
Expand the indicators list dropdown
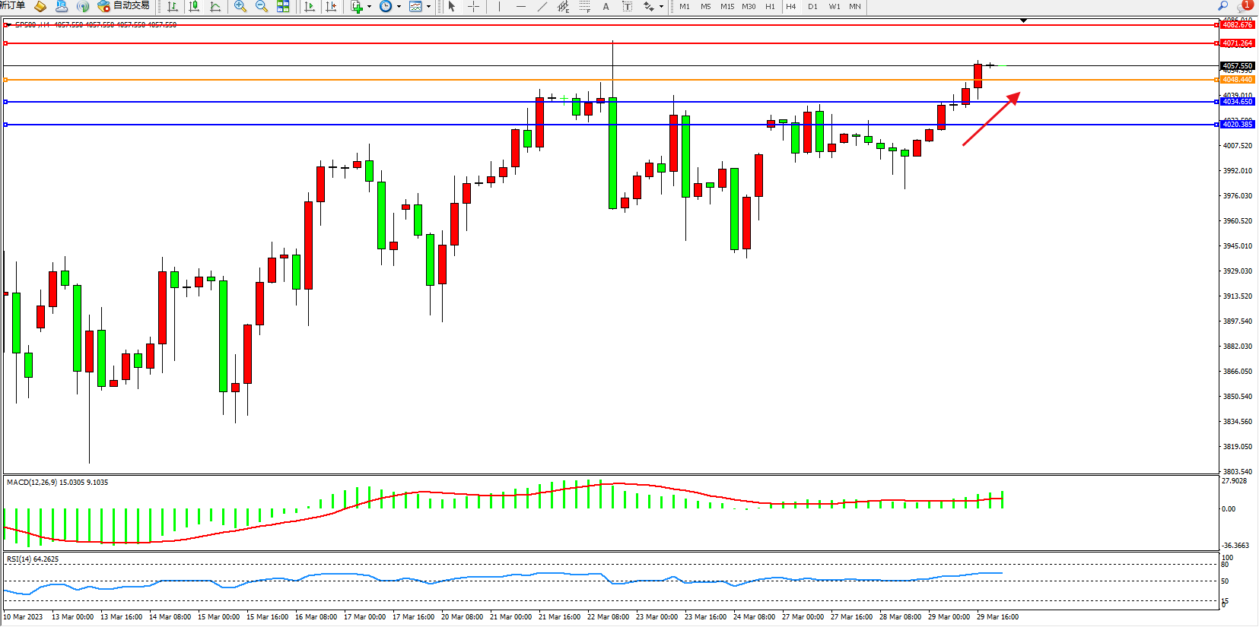tap(369, 7)
